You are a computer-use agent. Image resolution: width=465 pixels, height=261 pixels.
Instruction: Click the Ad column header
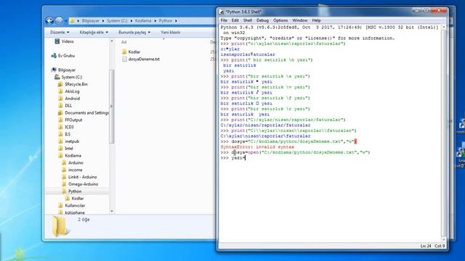pos(124,42)
